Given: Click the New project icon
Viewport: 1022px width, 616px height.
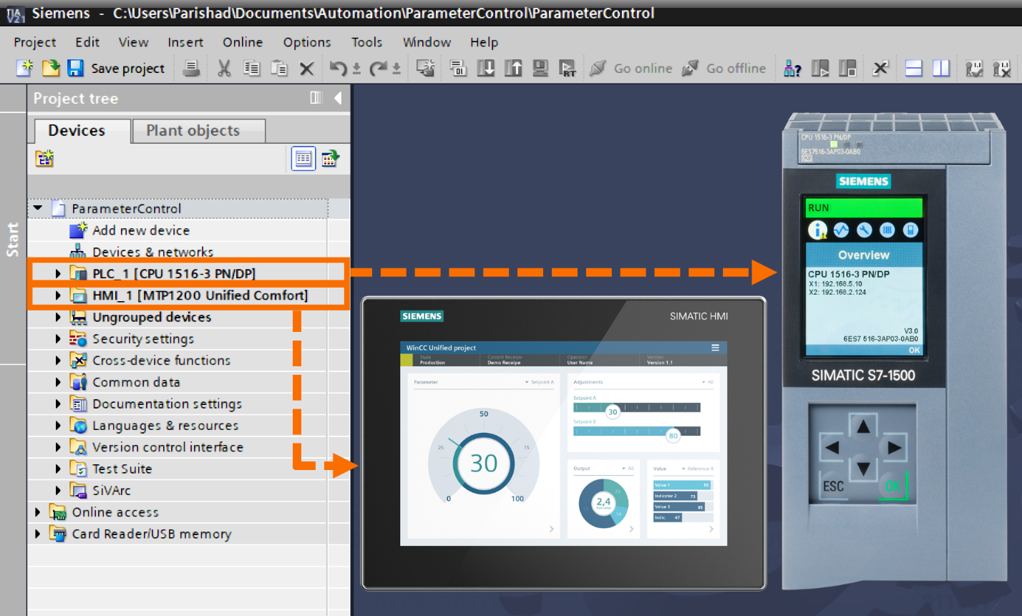Looking at the screenshot, I should [x=24, y=68].
